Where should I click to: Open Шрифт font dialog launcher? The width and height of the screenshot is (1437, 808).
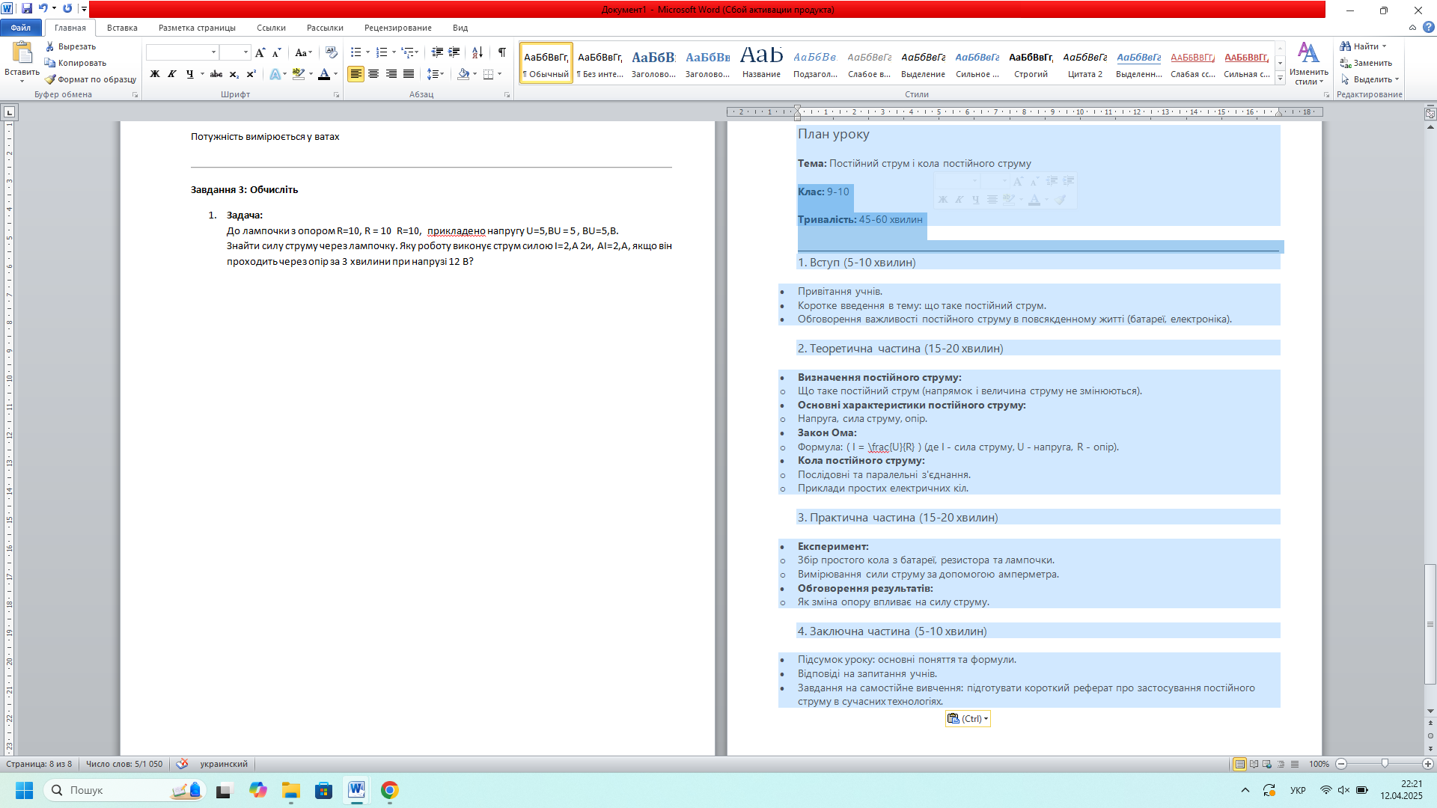[336, 95]
